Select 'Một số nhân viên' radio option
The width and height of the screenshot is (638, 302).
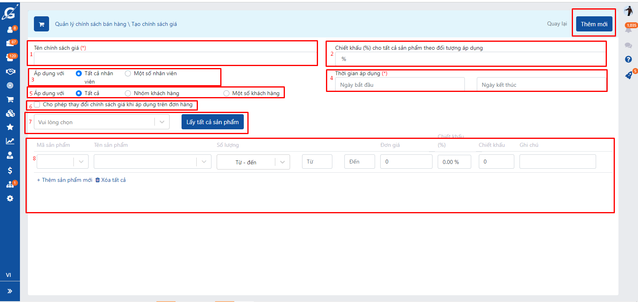pyautogui.click(x=128, y=74)
